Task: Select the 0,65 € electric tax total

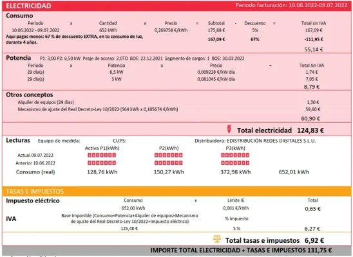Action: 312,209
